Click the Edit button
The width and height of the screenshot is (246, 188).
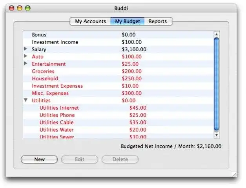80,159
